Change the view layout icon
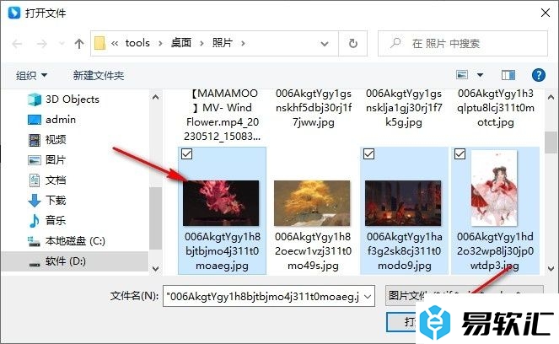Screen dimensions: 559x344 point(462,75)
